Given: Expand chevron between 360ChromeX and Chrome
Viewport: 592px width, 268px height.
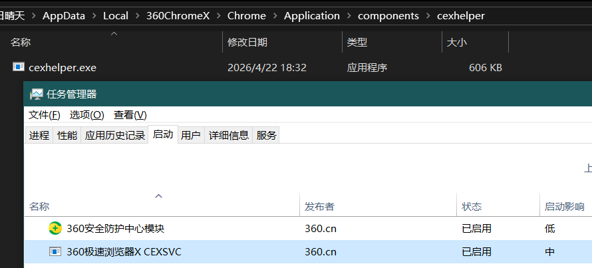Looking at the screenshot, I should click(x=219, y=16).
